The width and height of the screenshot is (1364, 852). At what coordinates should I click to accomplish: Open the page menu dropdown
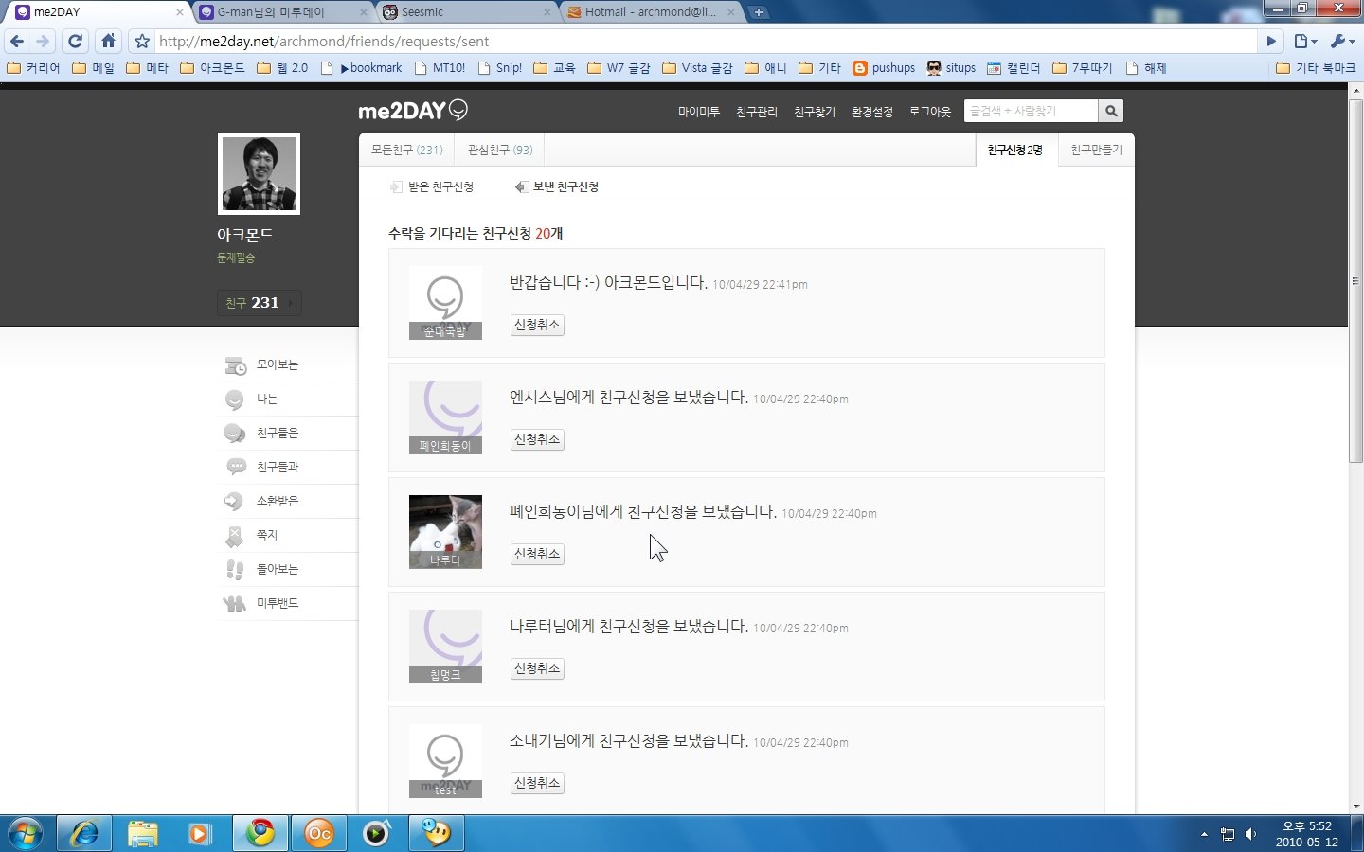1305,41
